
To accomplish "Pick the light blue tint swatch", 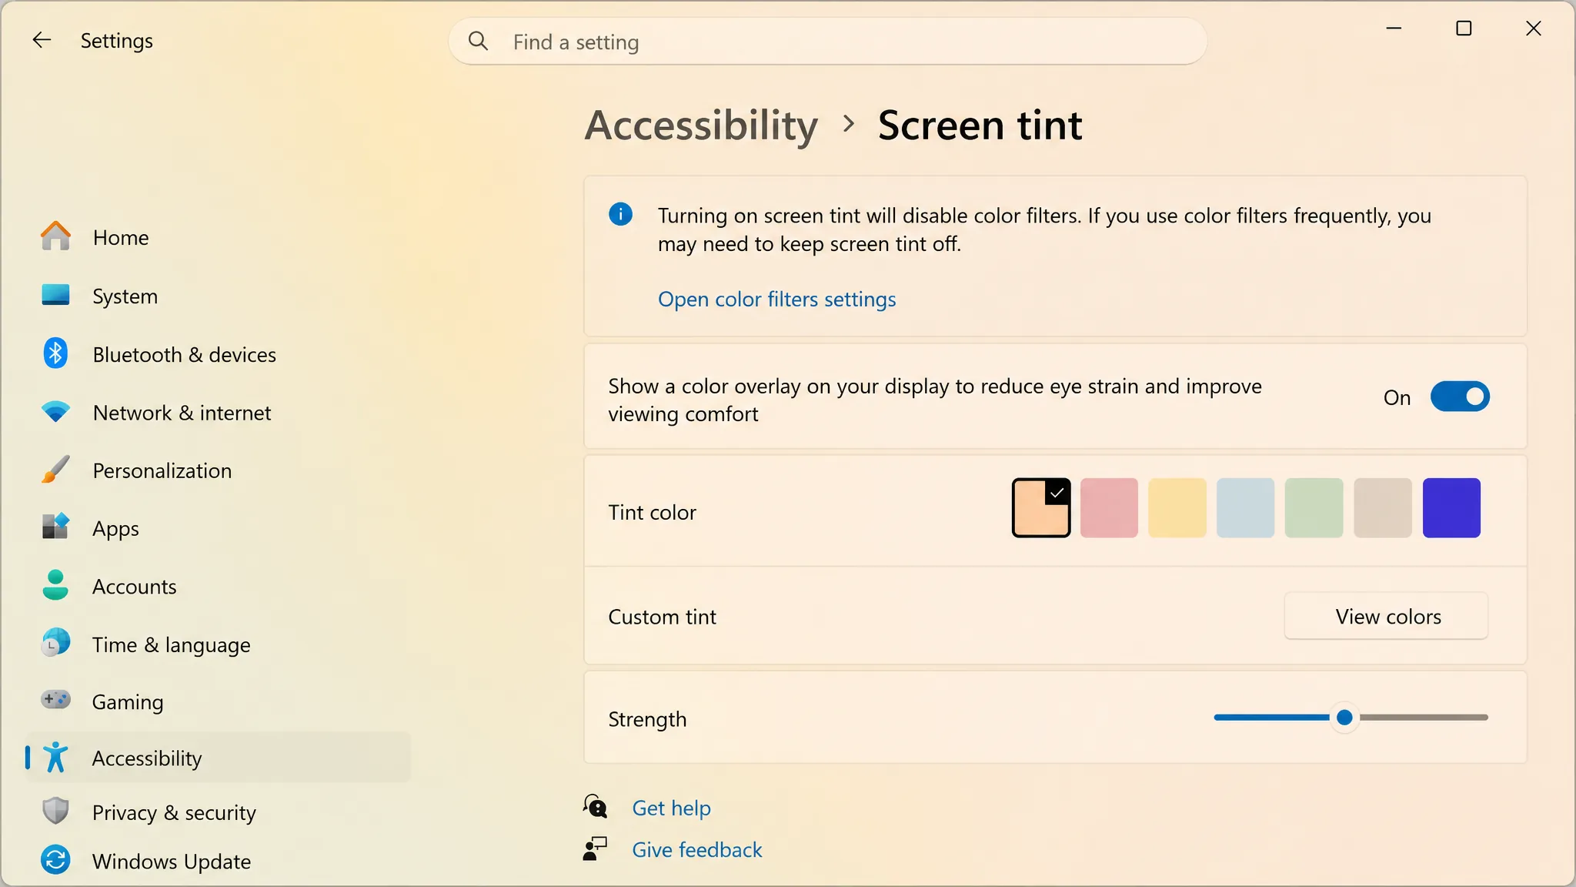I will click(x=1246, y=507).
